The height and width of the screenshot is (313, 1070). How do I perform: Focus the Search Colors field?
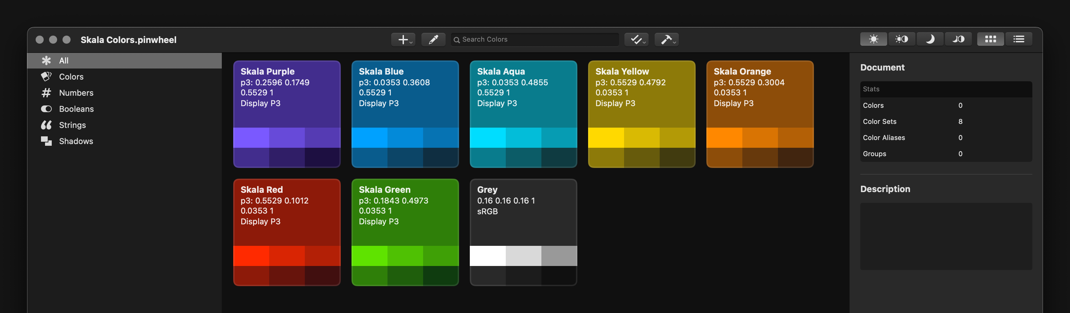pyautogui.click(x=535, y=39)
